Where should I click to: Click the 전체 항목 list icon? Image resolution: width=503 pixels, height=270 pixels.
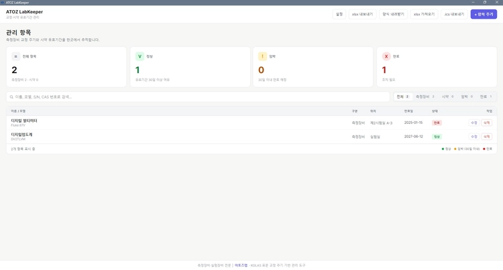[x=15, y=56]
